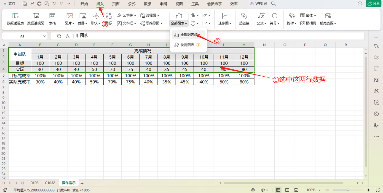This screenshot has width=383, height=193.
Task: Switch to sheet tab 0103
Action: pyautogui.click(x=34, y=183)
